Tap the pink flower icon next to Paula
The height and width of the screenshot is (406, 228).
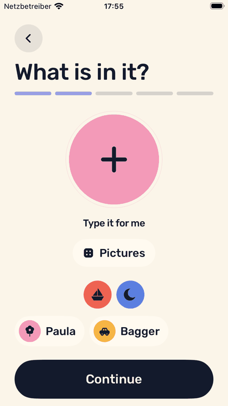(x=30, y=331)
